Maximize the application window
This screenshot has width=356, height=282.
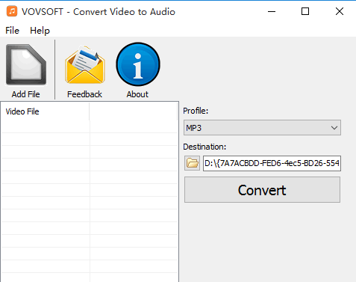coord(305,11)
